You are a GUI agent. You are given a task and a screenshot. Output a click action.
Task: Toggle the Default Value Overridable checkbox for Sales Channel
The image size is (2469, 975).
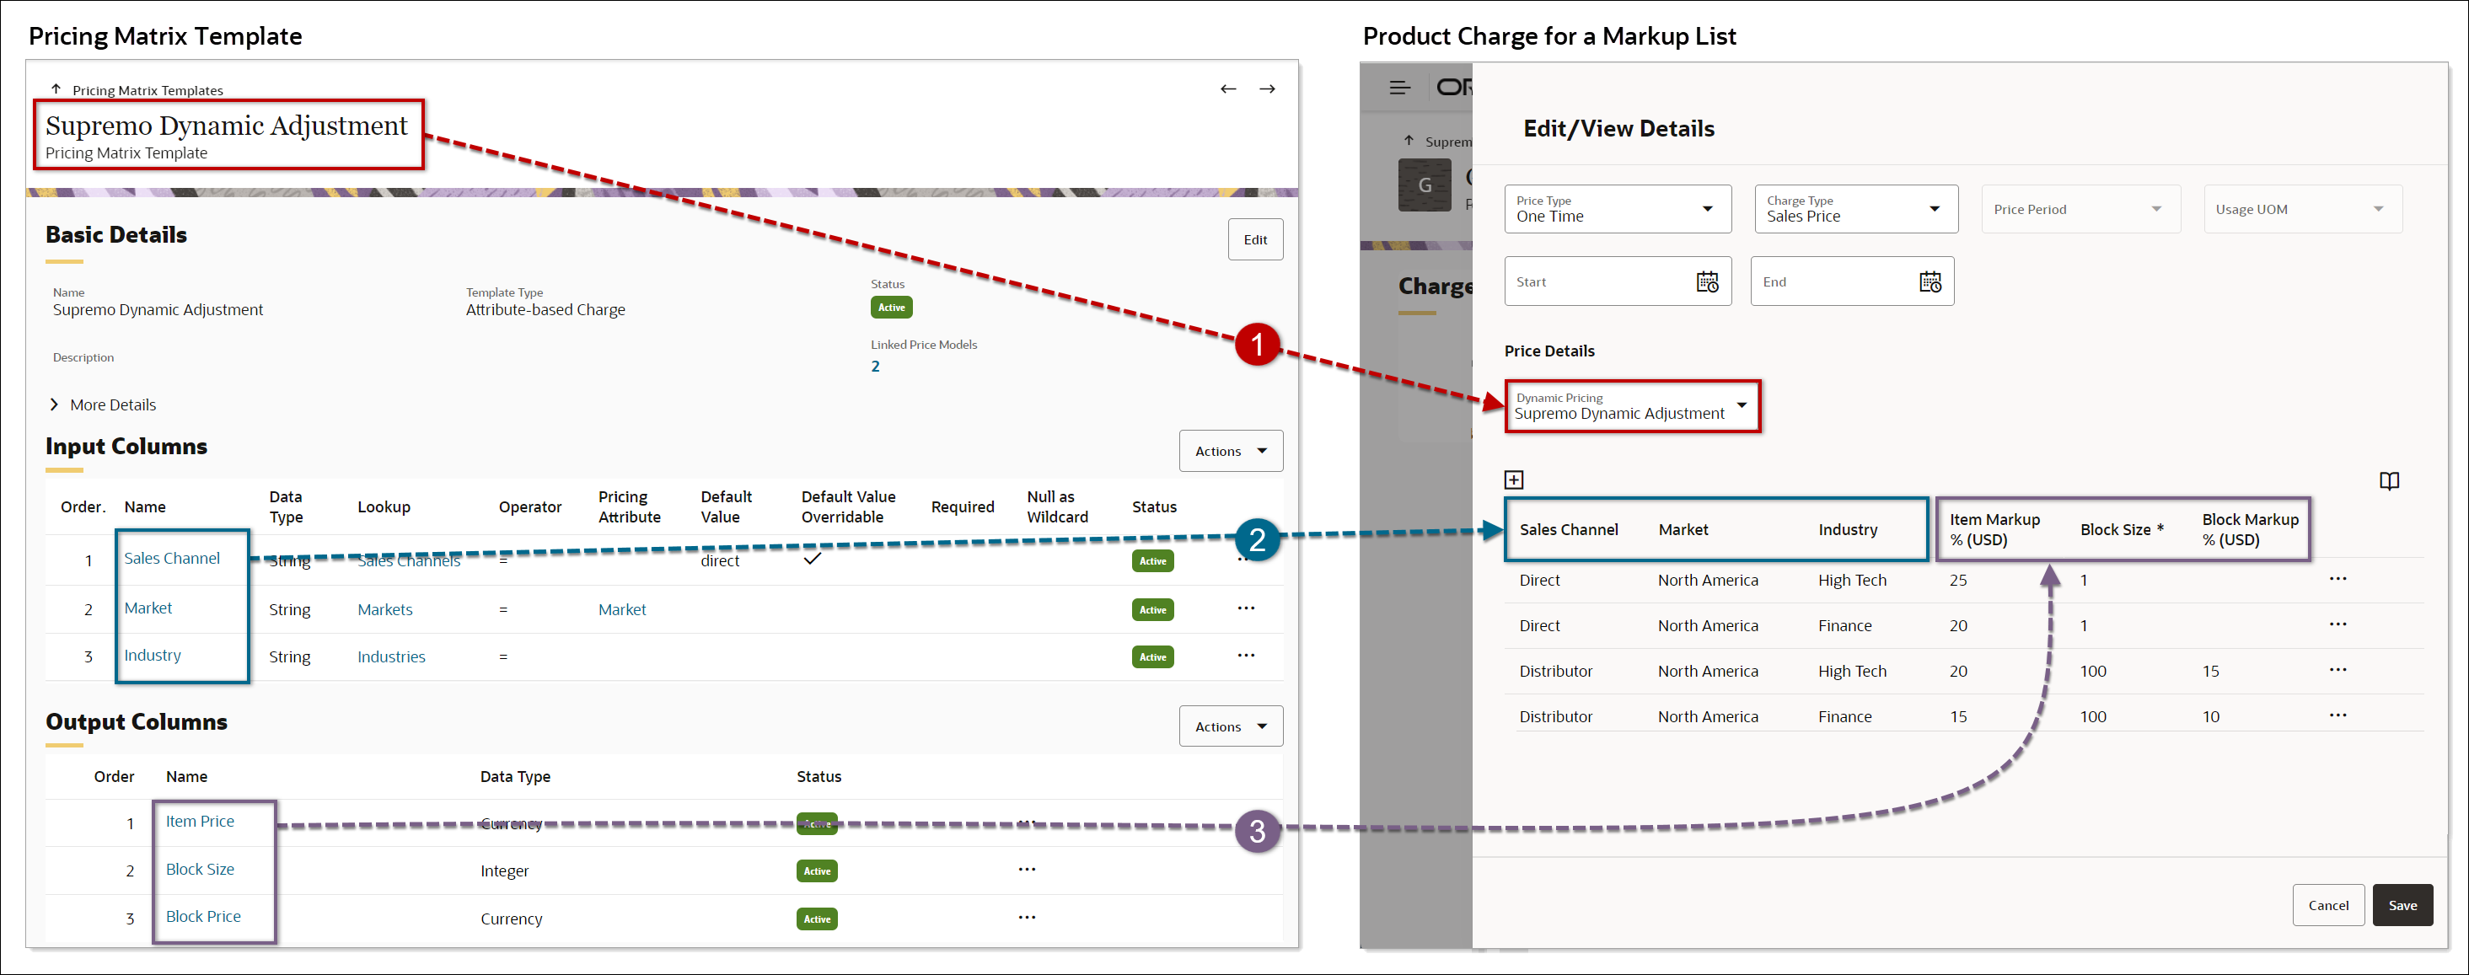[813, 559]
